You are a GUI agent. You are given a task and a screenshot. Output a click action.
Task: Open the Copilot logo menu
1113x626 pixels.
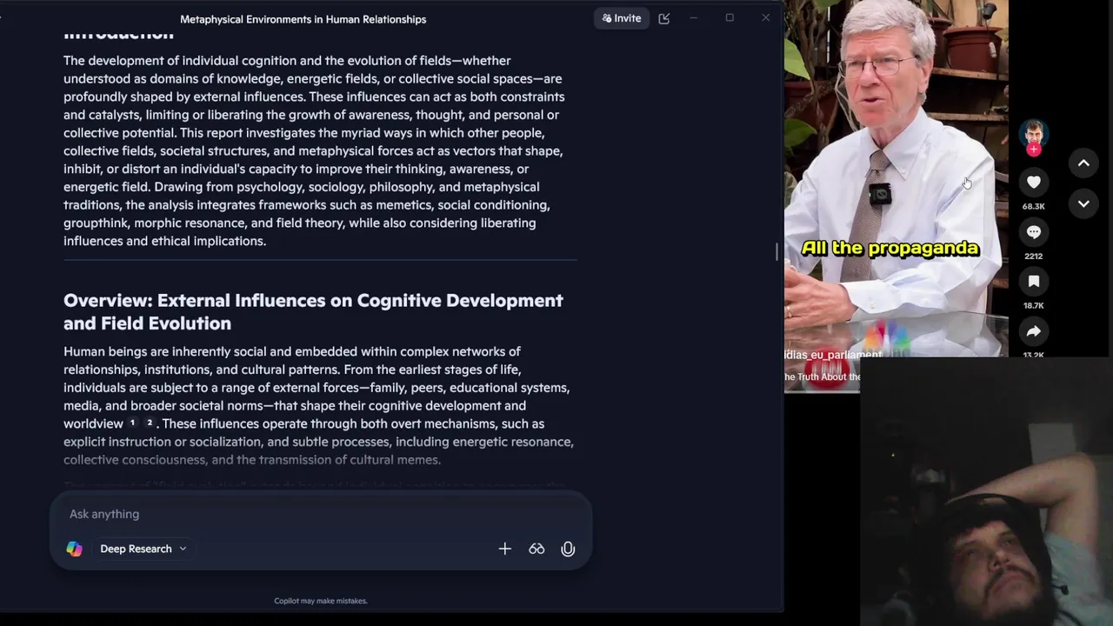click(74, 549)
